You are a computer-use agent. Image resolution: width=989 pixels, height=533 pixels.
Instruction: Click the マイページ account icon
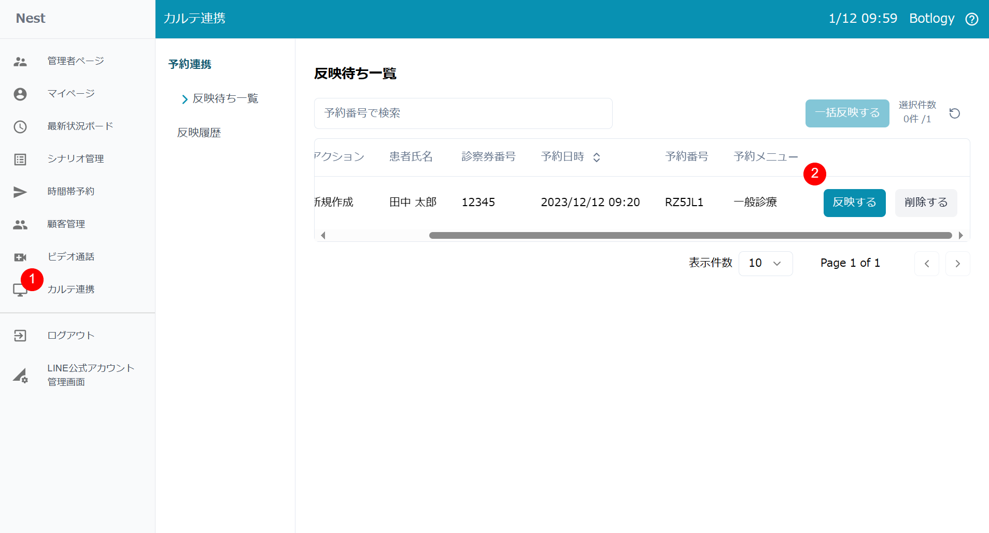(x=20, y=94)
